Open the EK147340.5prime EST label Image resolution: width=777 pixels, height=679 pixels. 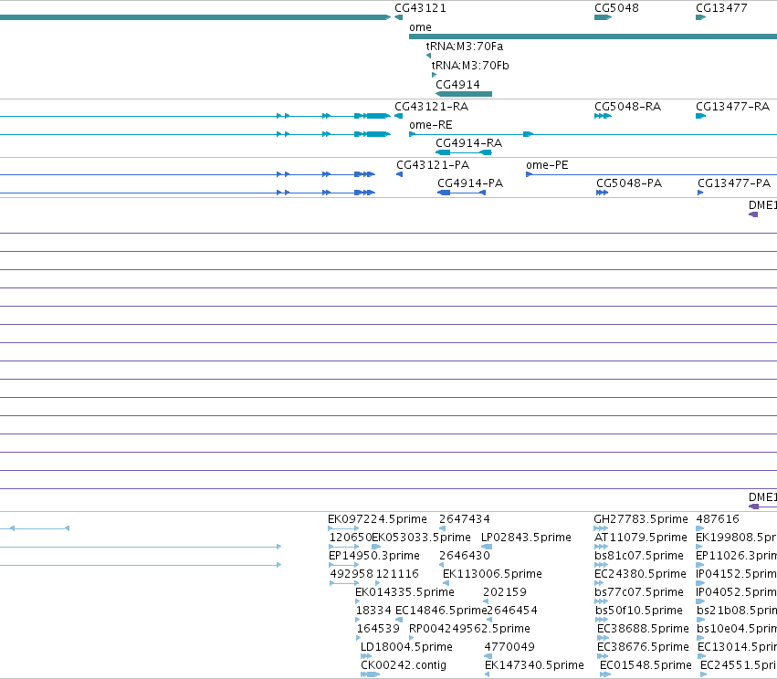(534, 665)
